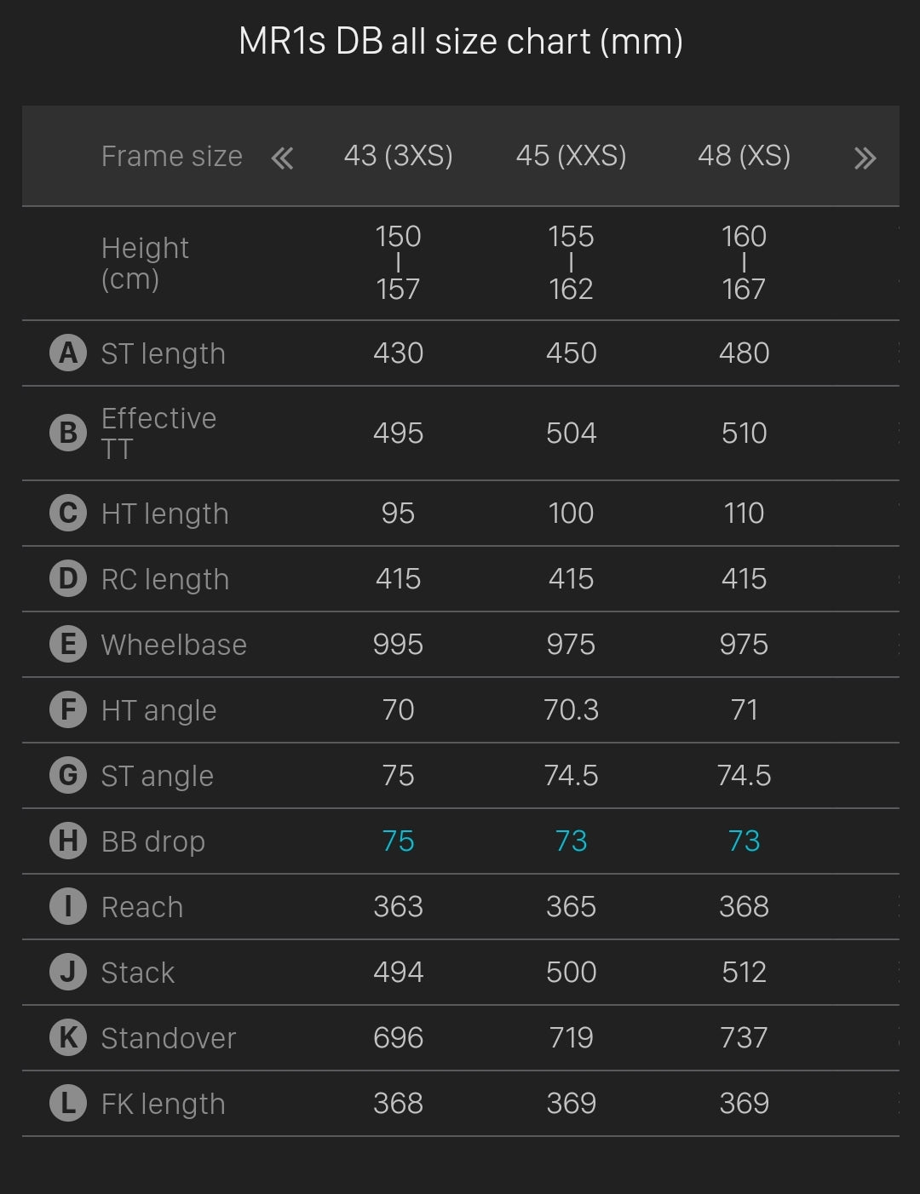Screen dimensions: 920x1194
Task: Select the circled F icon beside HT angle
Action: tap(68, 709)
